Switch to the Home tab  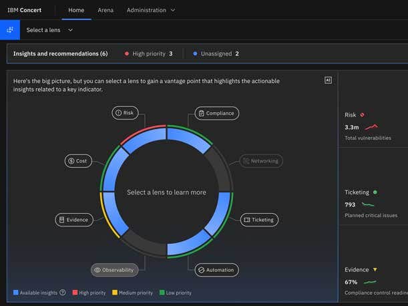point(76,10)
